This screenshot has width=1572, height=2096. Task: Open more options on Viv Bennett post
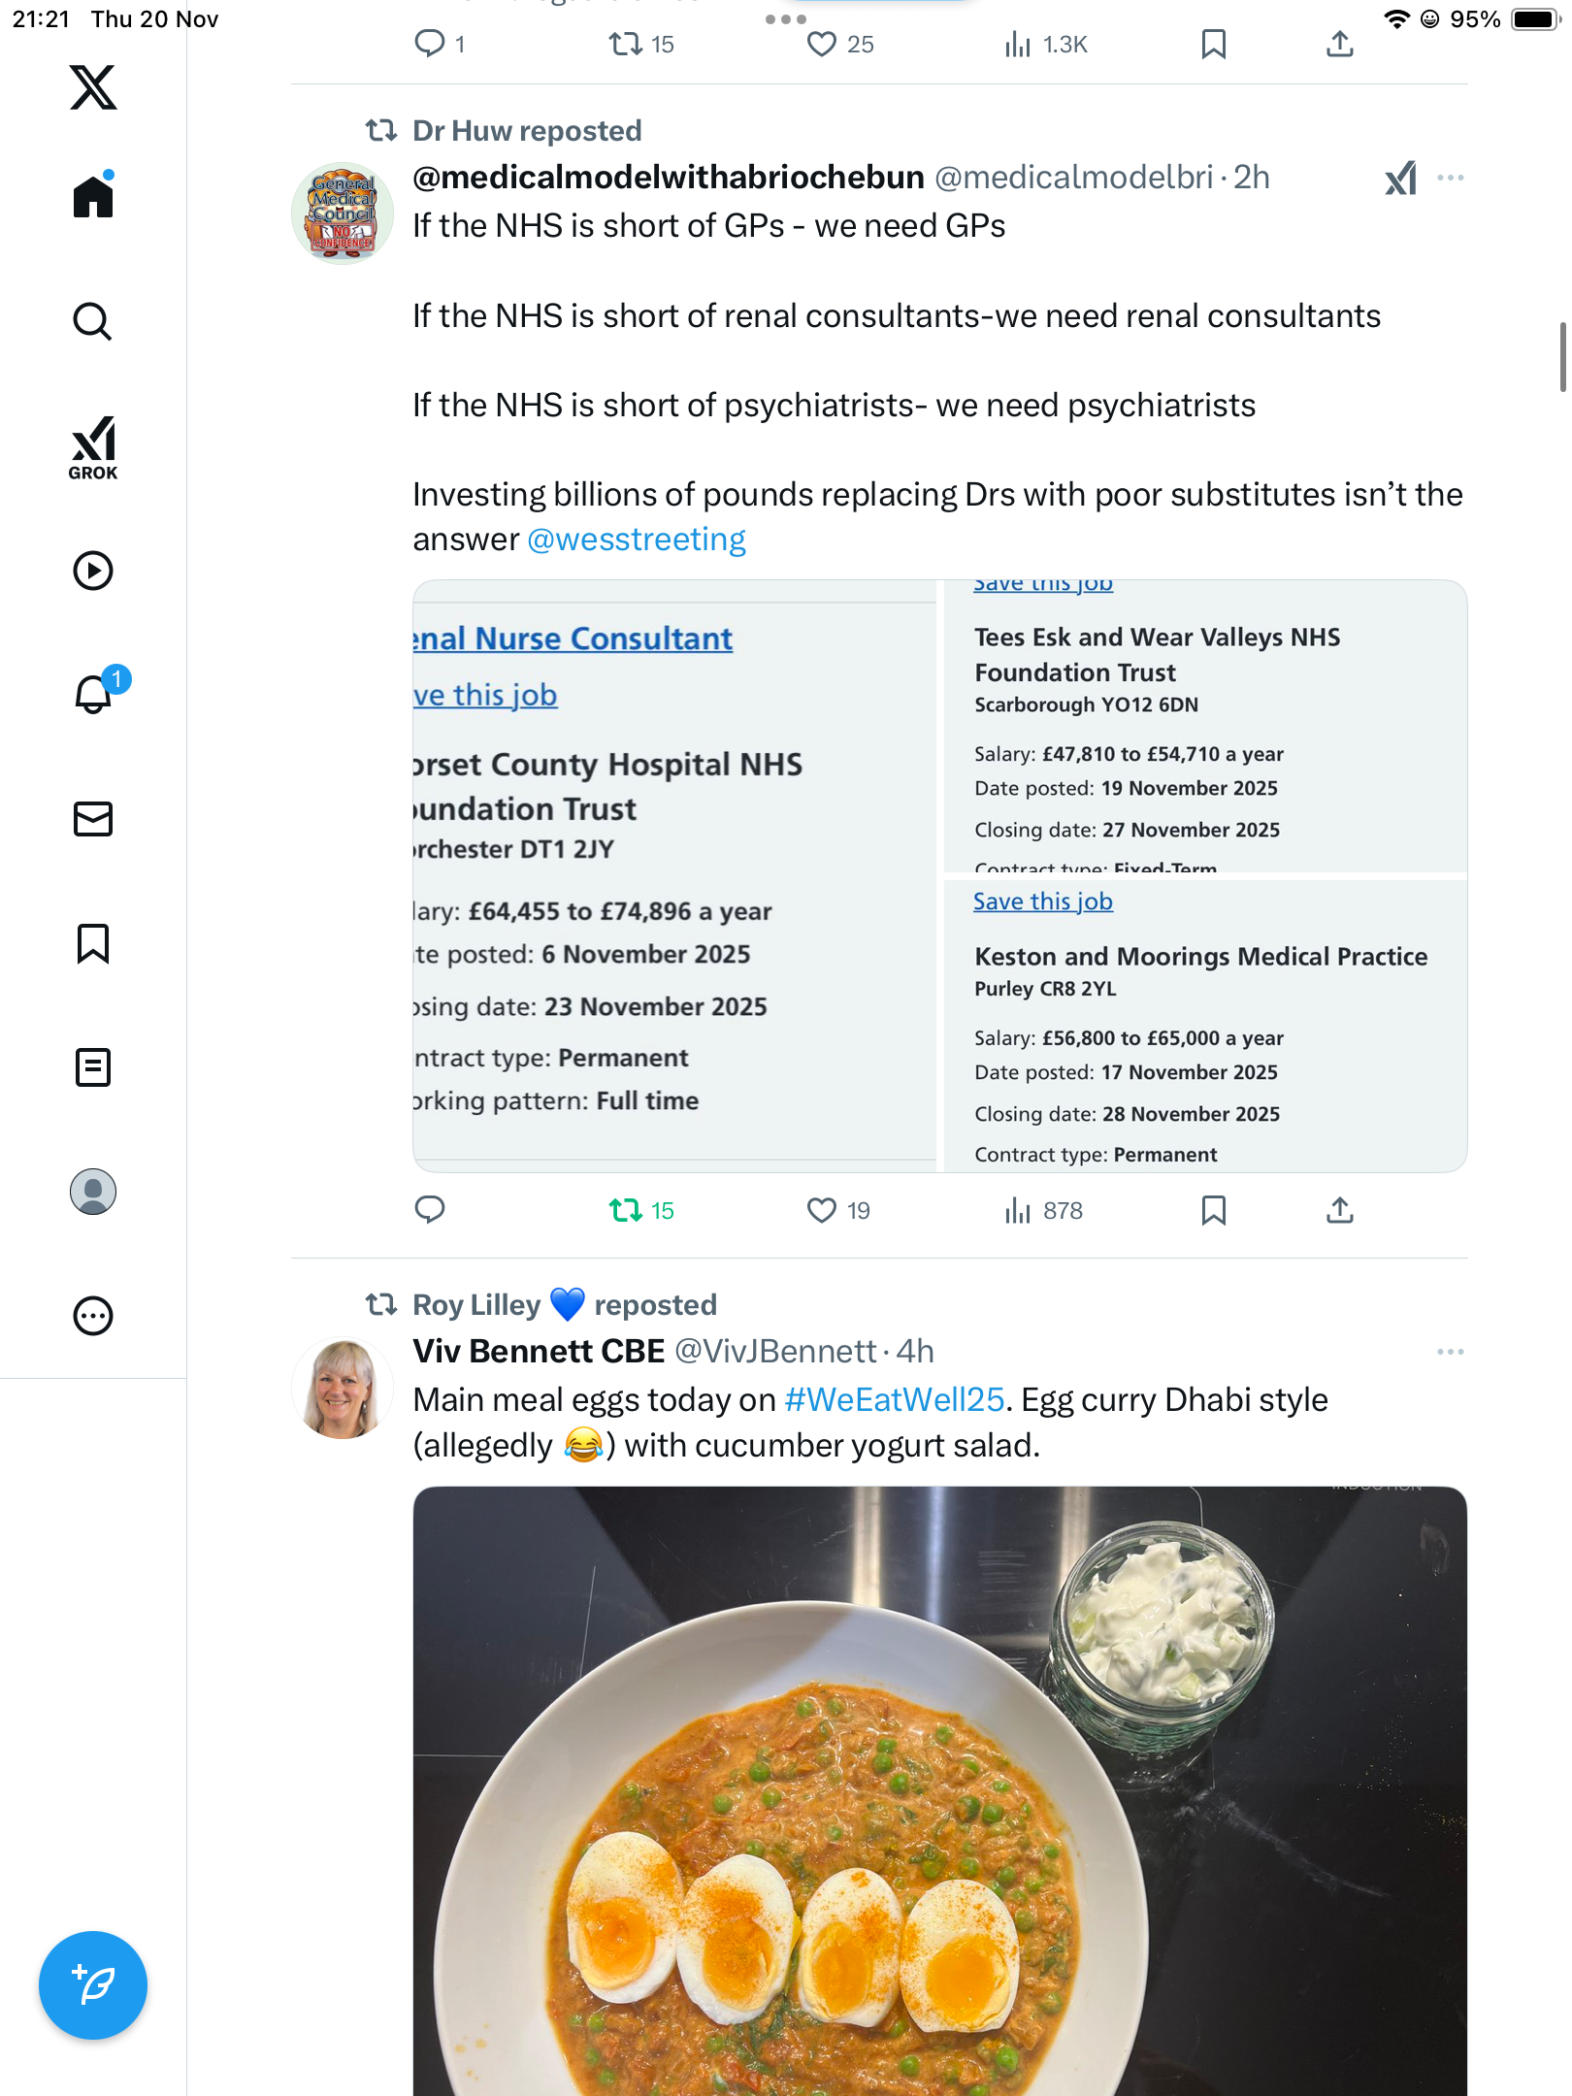click(1450, 1352)
